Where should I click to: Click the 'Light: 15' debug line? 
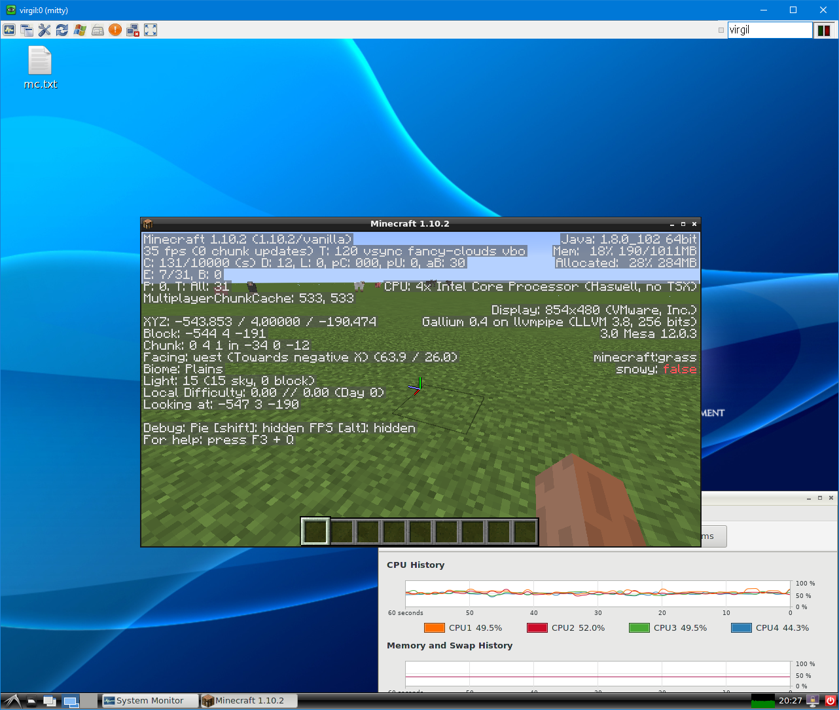pyautogui.click(x=229, y=381)
